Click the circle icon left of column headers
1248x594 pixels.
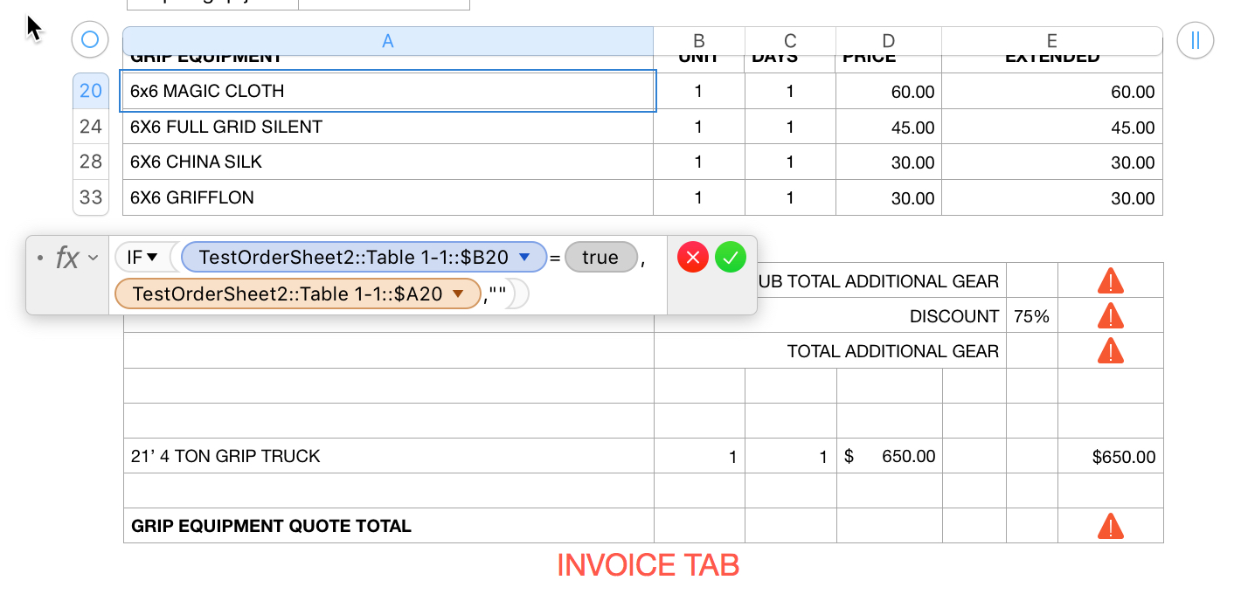[89, 39]
